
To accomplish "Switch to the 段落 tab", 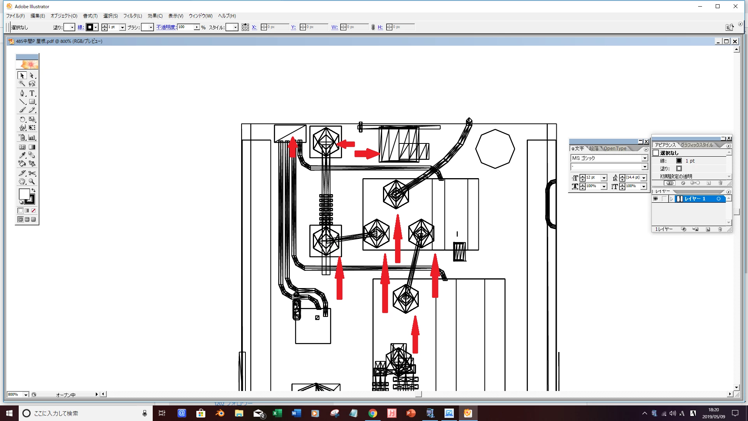I will pyautogui.click(x=594, y=149).
